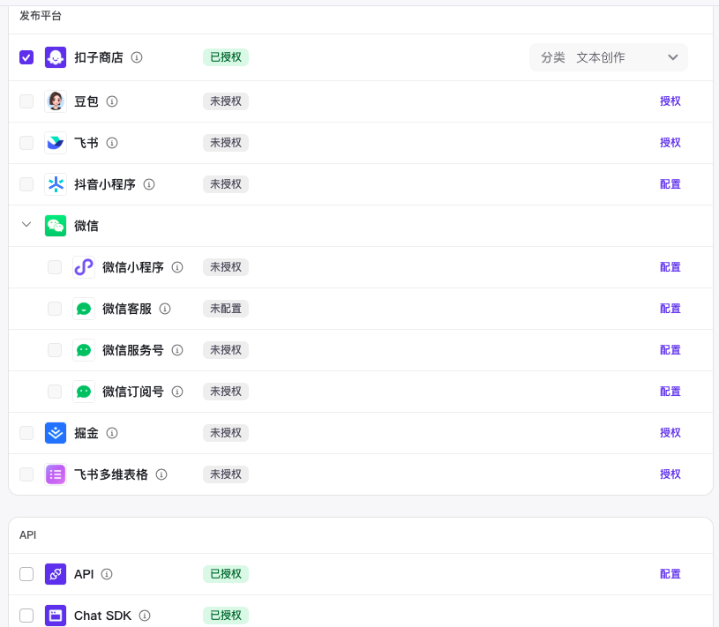Click 配置 link for 微信小程序
Screen dimensions: 719x627
670,267
